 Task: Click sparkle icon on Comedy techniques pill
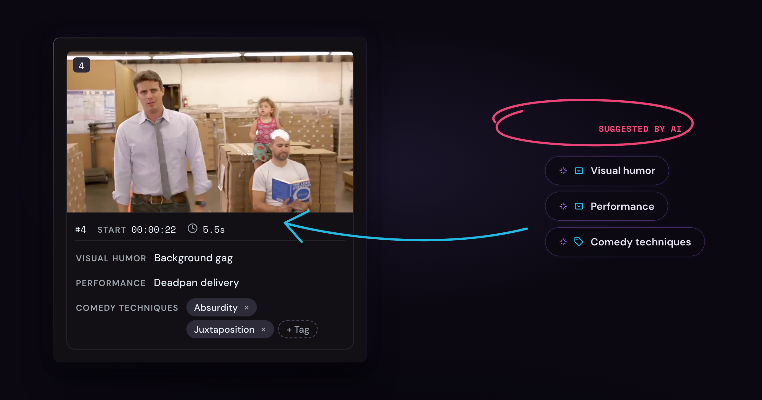click(x=563, y=242)
